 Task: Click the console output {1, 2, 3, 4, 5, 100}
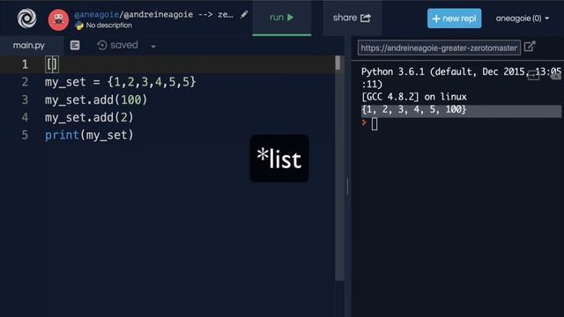point(413,109)
